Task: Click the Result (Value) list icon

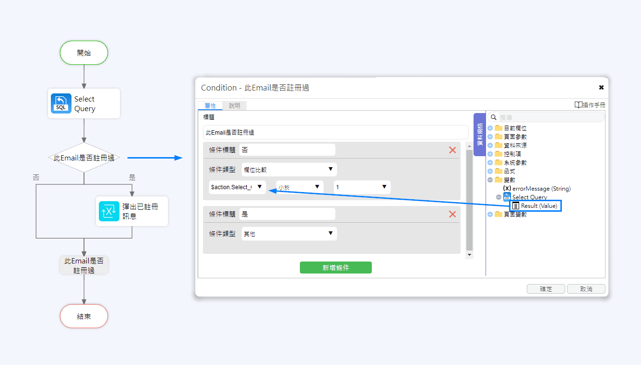Action: [x=516, y=206]
